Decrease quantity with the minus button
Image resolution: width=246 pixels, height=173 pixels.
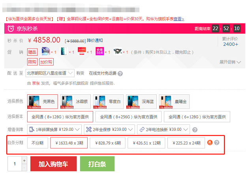[x=24, y=167]
